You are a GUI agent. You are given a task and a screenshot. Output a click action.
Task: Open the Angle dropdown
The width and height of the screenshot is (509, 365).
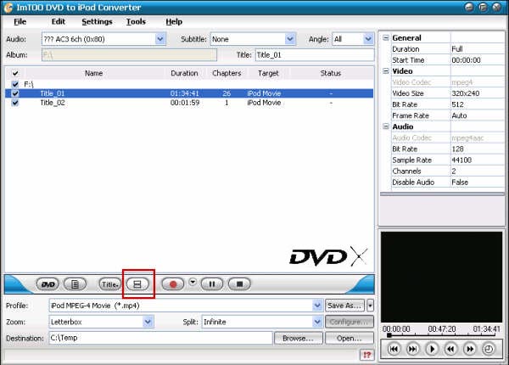(368, 39)
